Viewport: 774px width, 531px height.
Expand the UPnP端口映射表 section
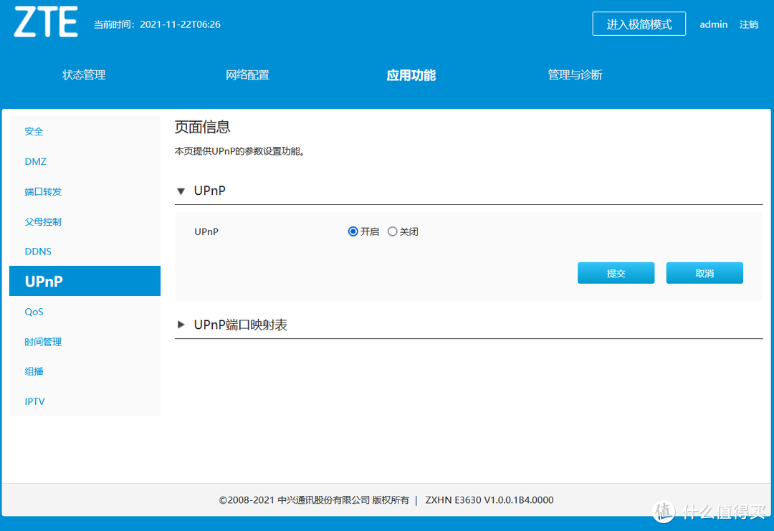[181, 324]
